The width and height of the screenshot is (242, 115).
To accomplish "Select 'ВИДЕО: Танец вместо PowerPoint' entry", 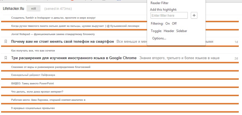I will tap(32, 83).
